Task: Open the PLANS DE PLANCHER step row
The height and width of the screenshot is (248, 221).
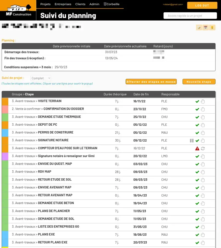Action: pos(109,211)
